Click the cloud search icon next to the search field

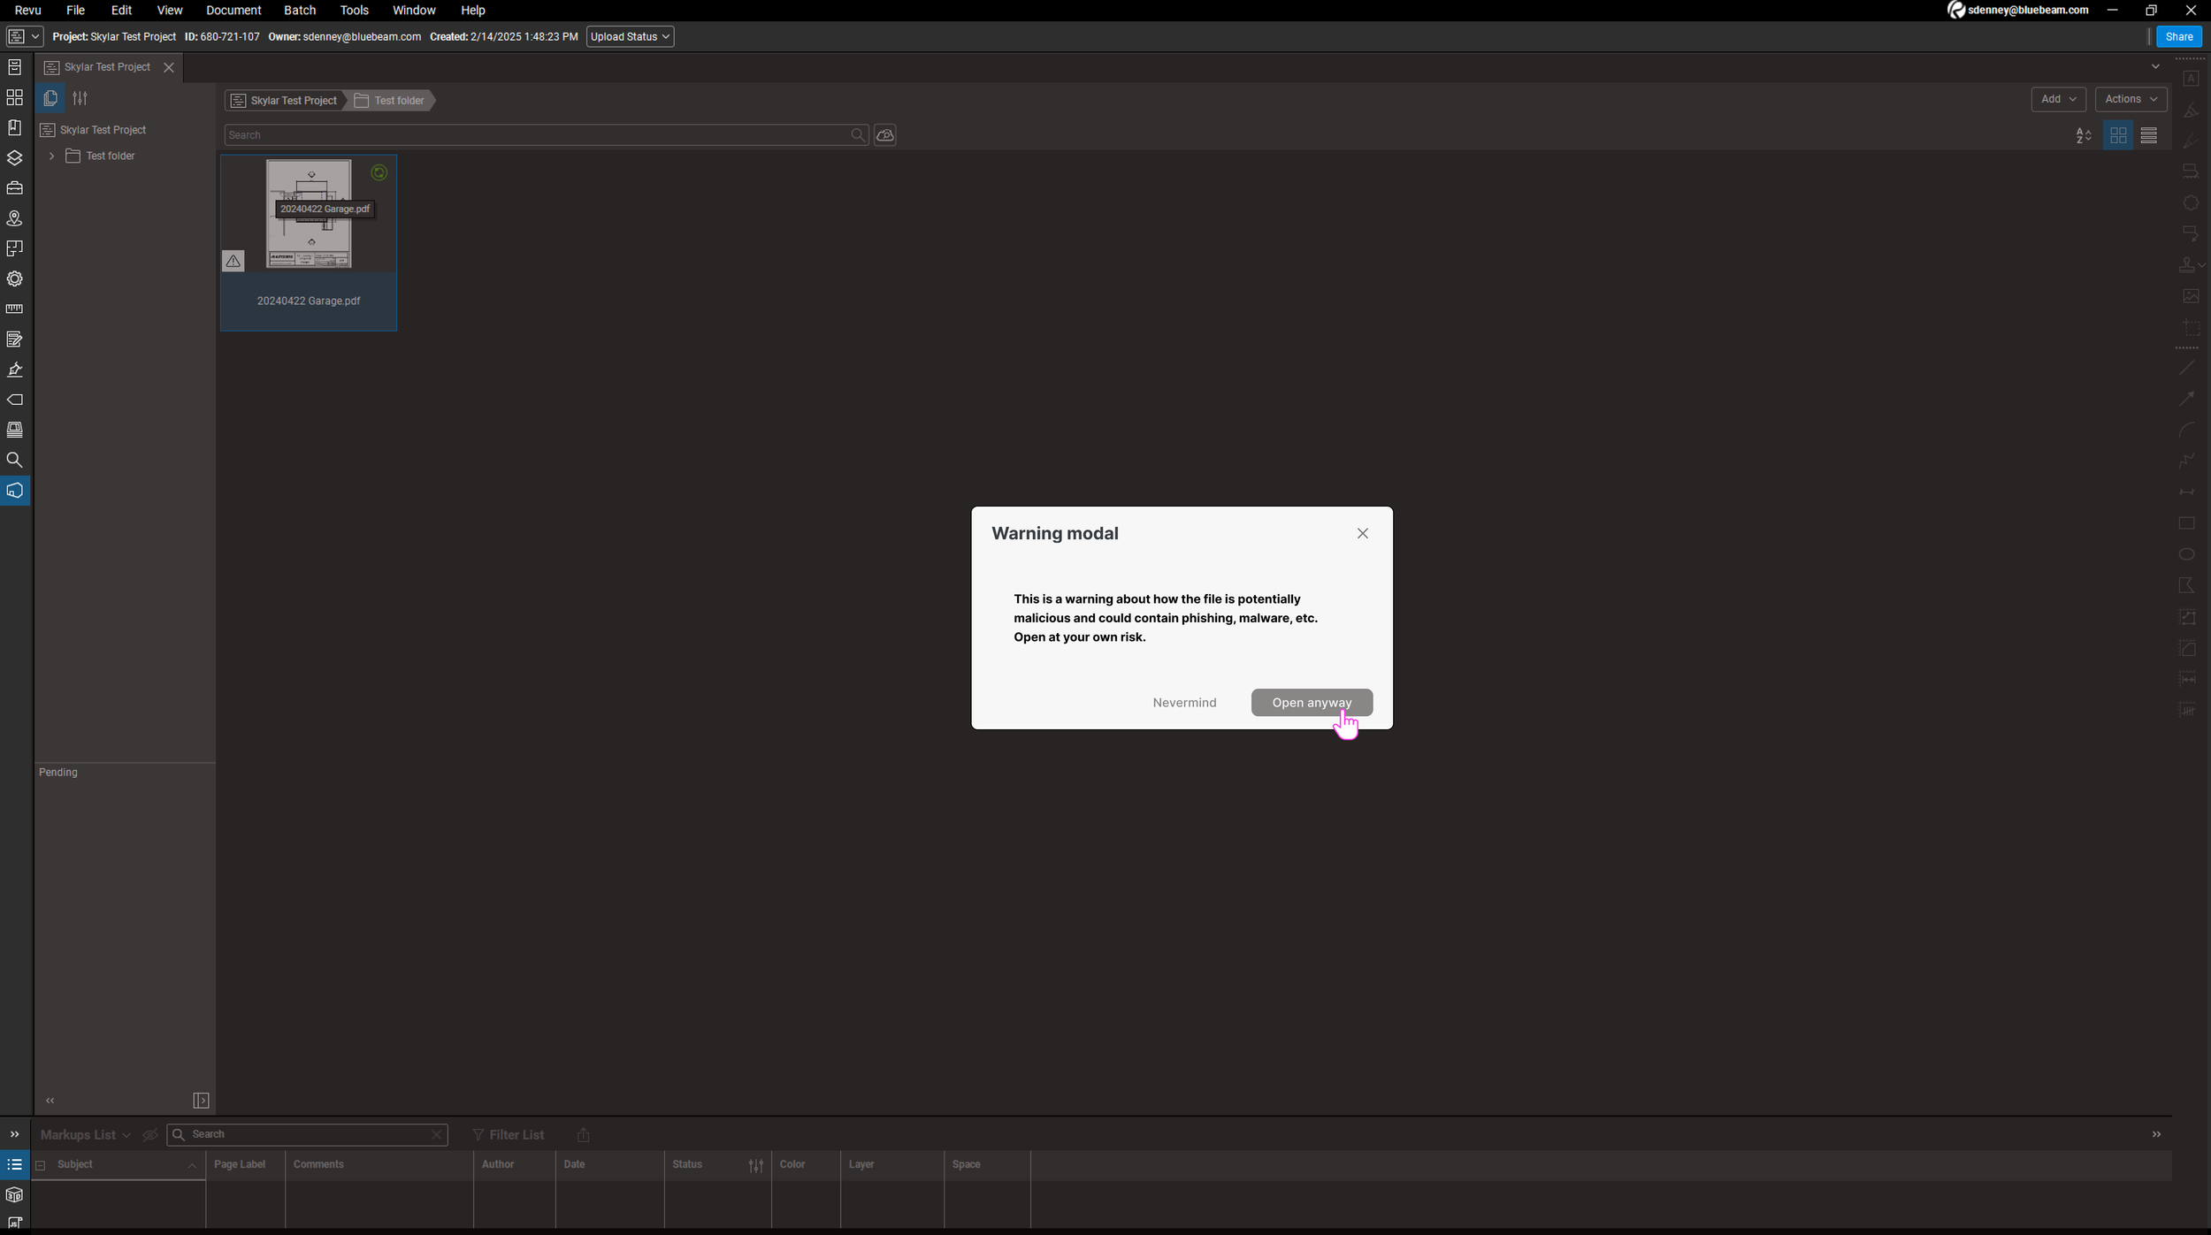point(884,135)
